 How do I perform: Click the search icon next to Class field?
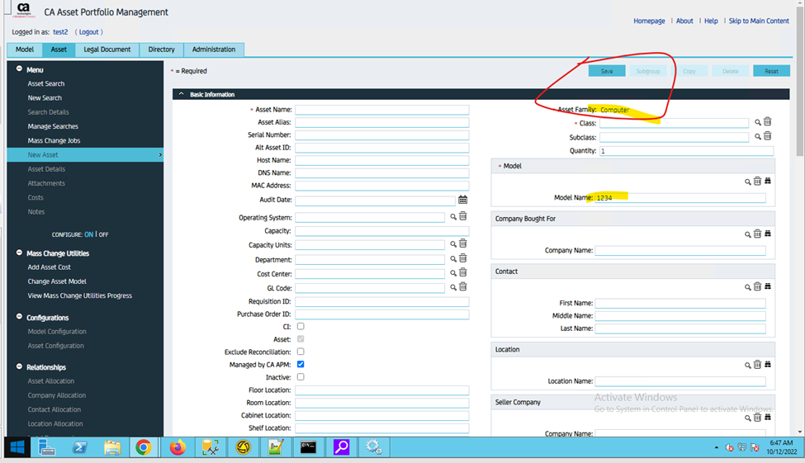click(x=757, y=122)
